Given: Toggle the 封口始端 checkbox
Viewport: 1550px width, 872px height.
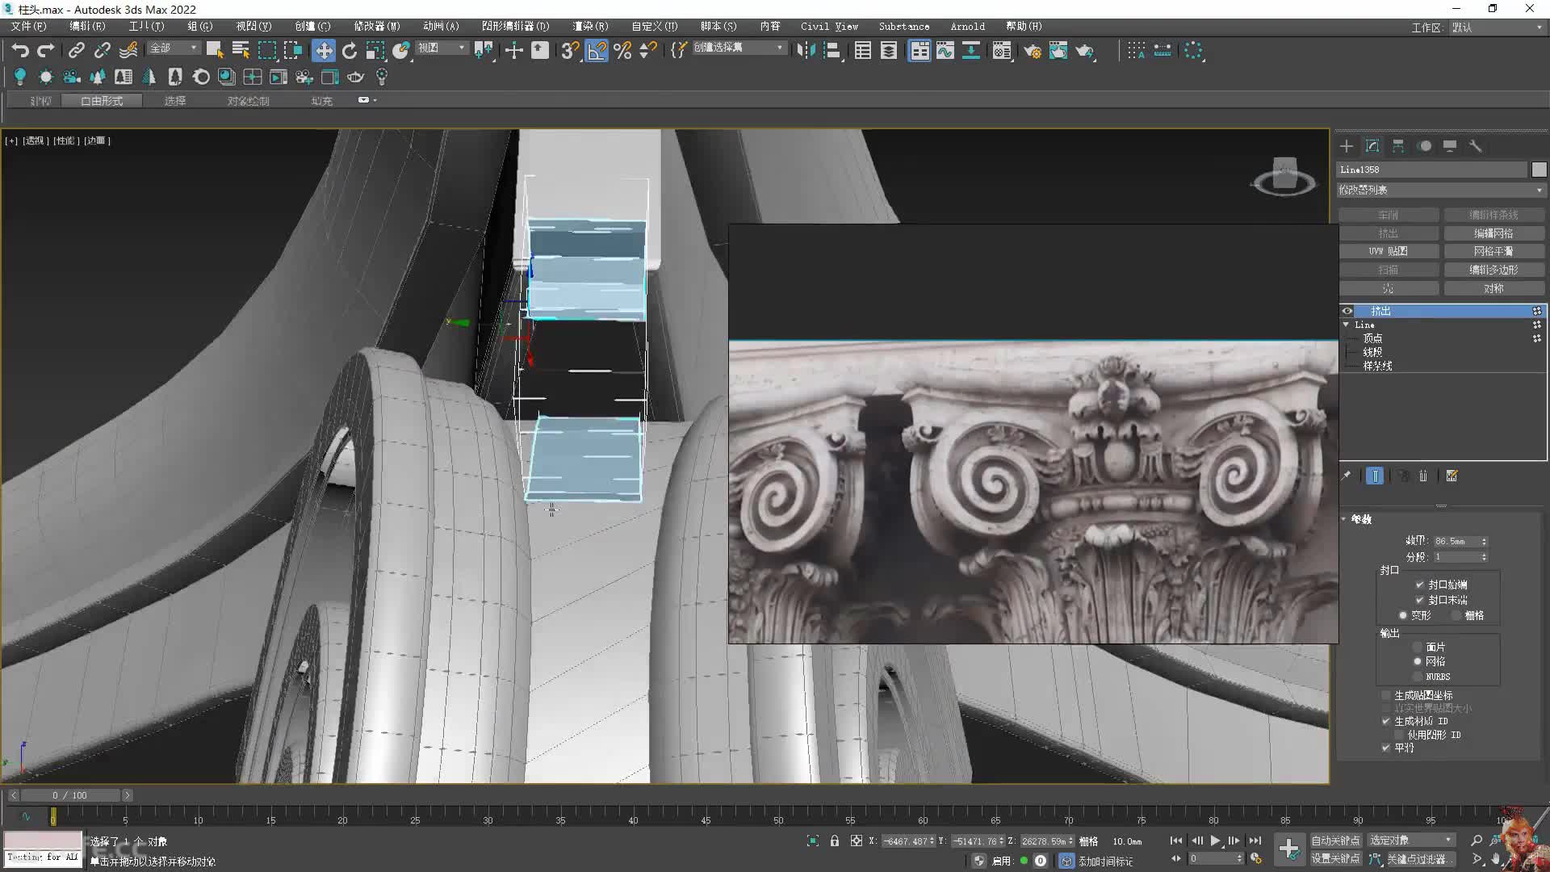Looking at the screenshot, I should (x=1420, y=585).
